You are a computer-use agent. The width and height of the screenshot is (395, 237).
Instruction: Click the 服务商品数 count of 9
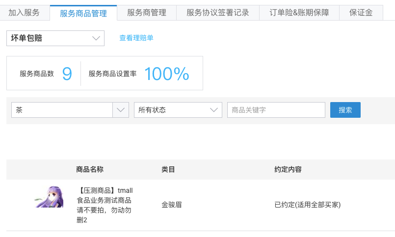pyautogui.click(x=67, y=74)
